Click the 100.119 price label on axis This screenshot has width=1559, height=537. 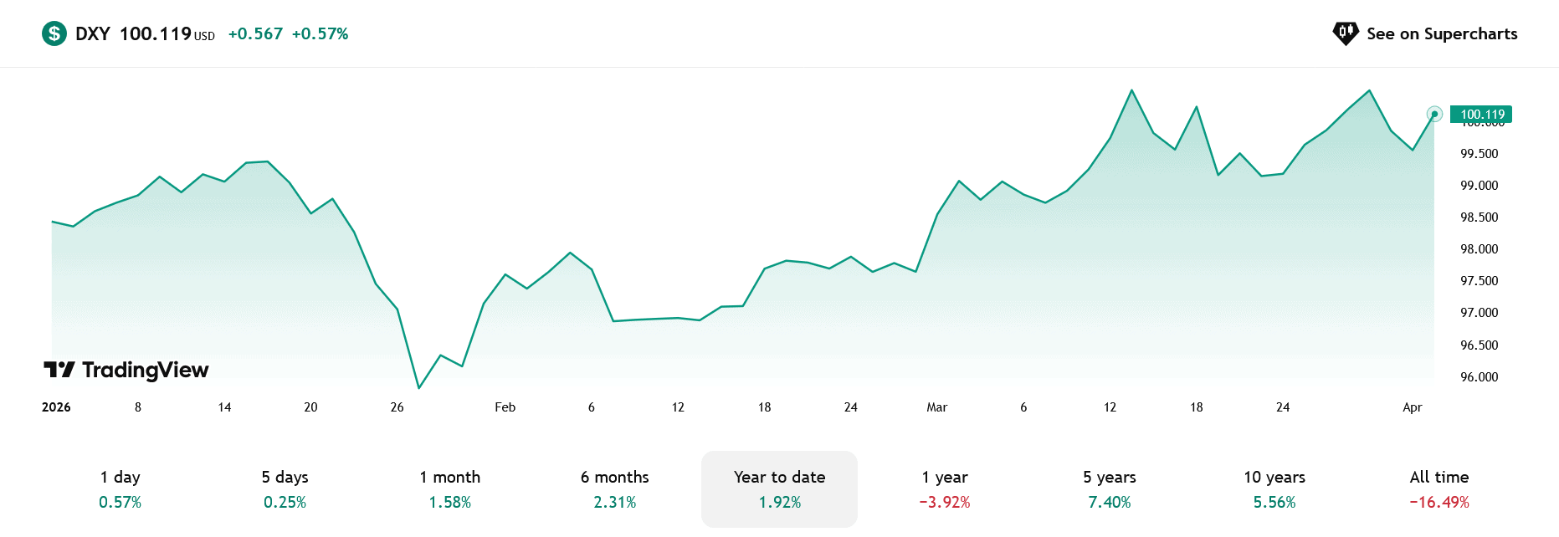click(x=1482, y=114)
